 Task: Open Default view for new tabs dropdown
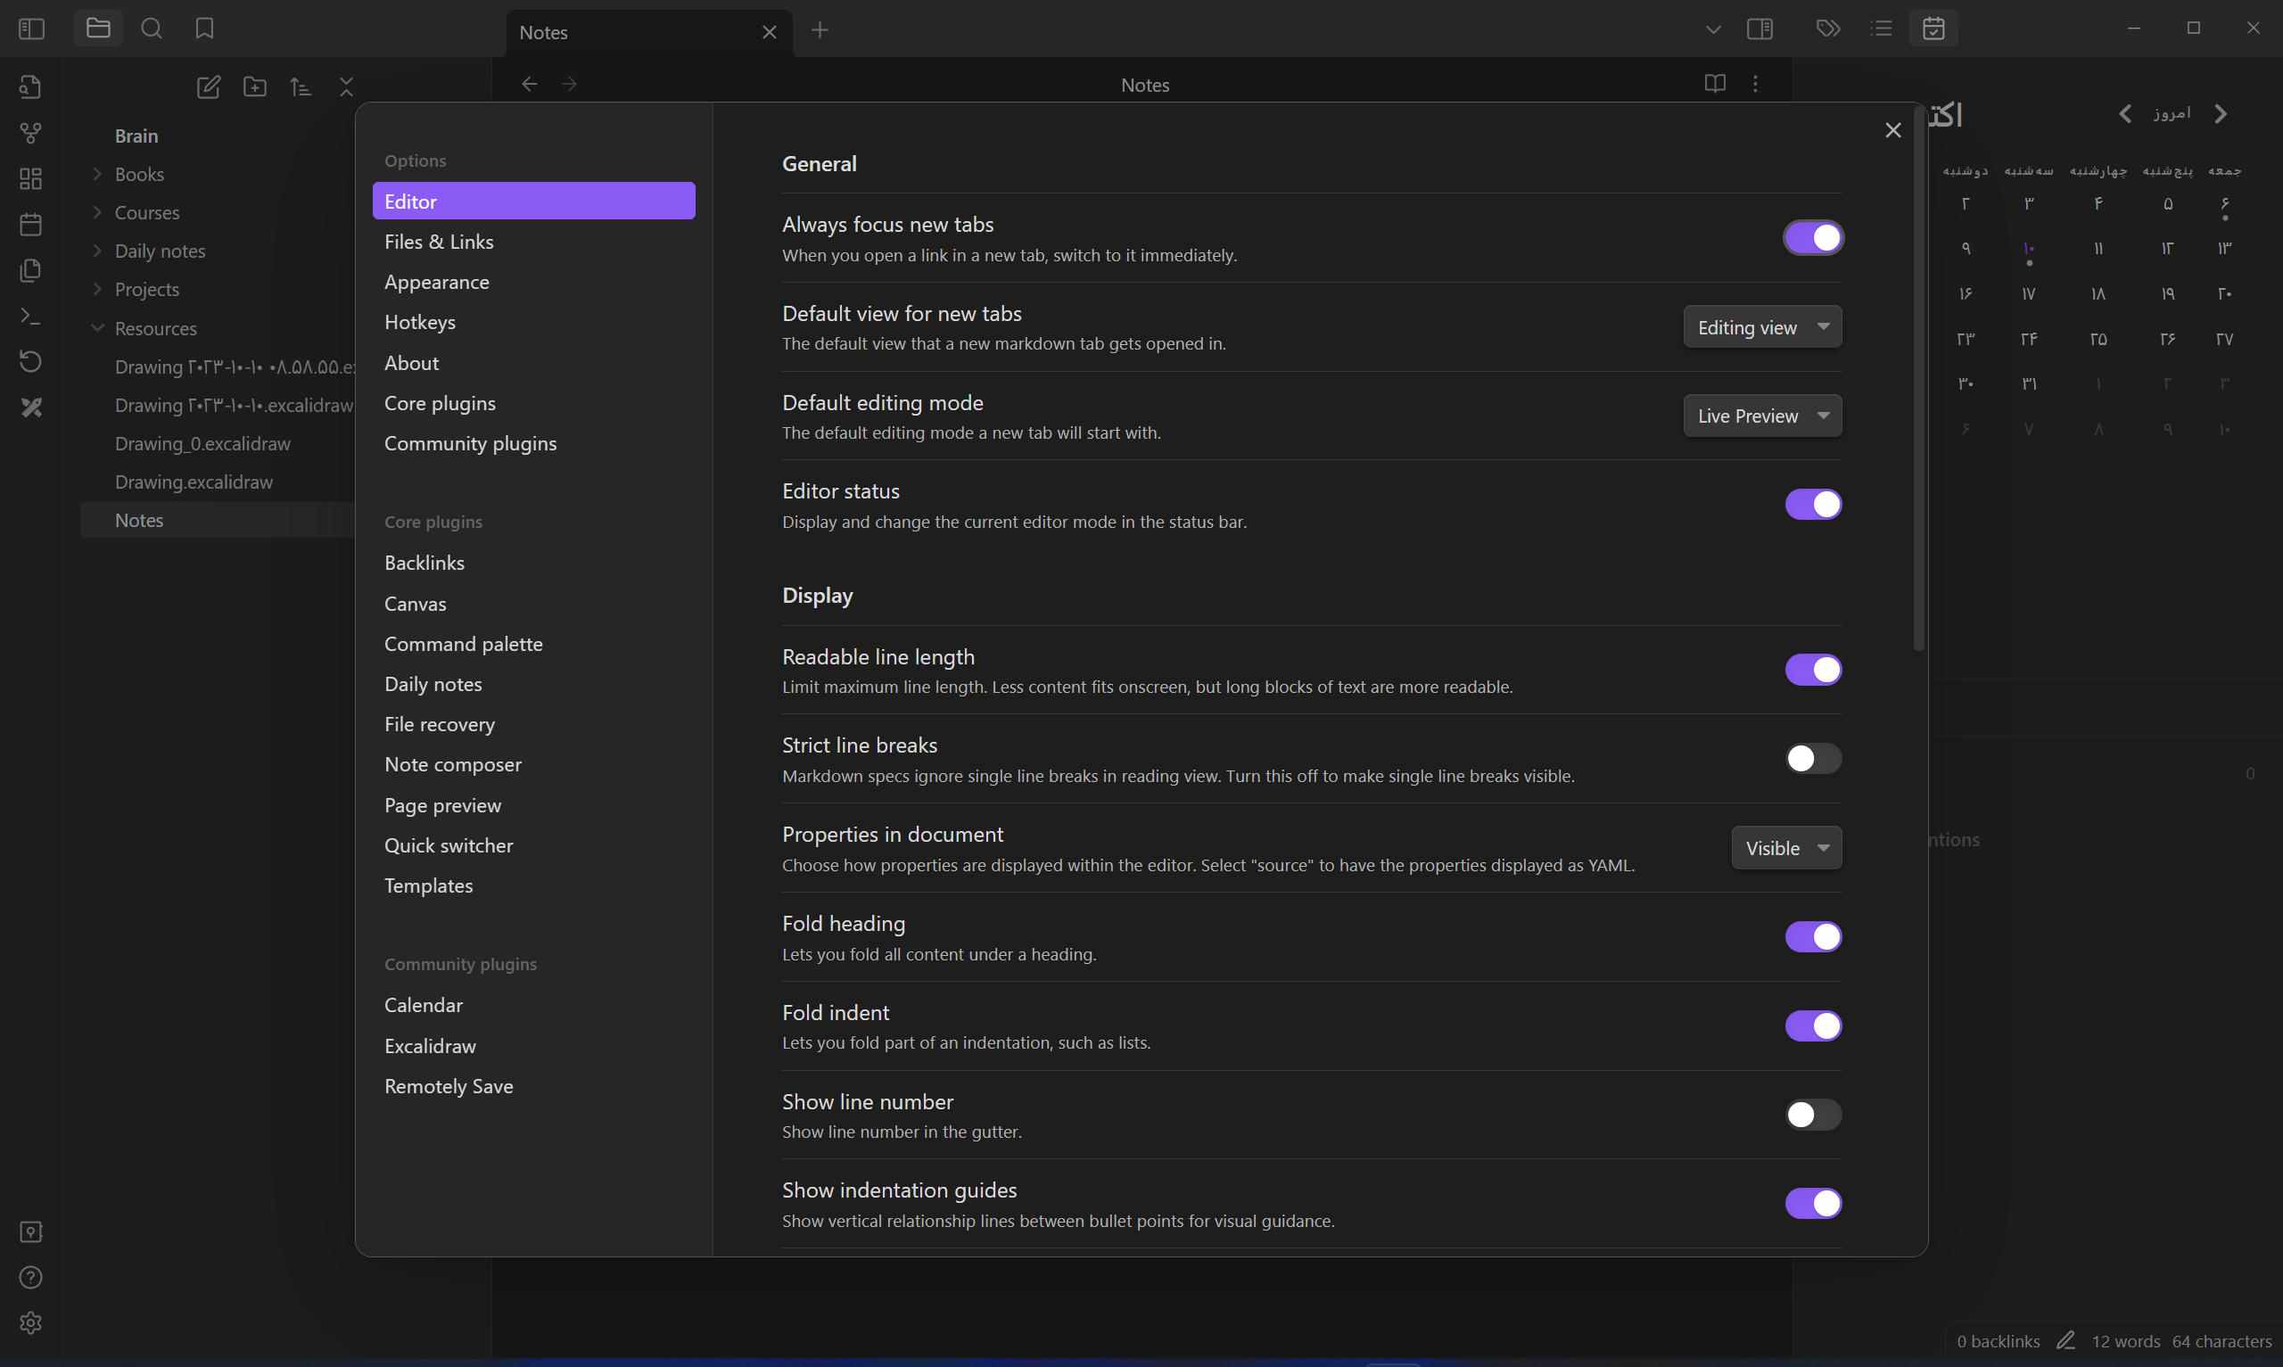tap(1760, 327)
